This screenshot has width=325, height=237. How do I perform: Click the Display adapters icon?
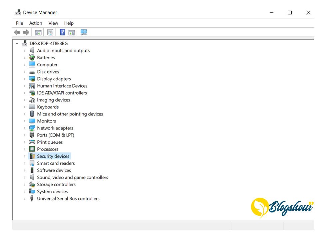pos(32,79)
